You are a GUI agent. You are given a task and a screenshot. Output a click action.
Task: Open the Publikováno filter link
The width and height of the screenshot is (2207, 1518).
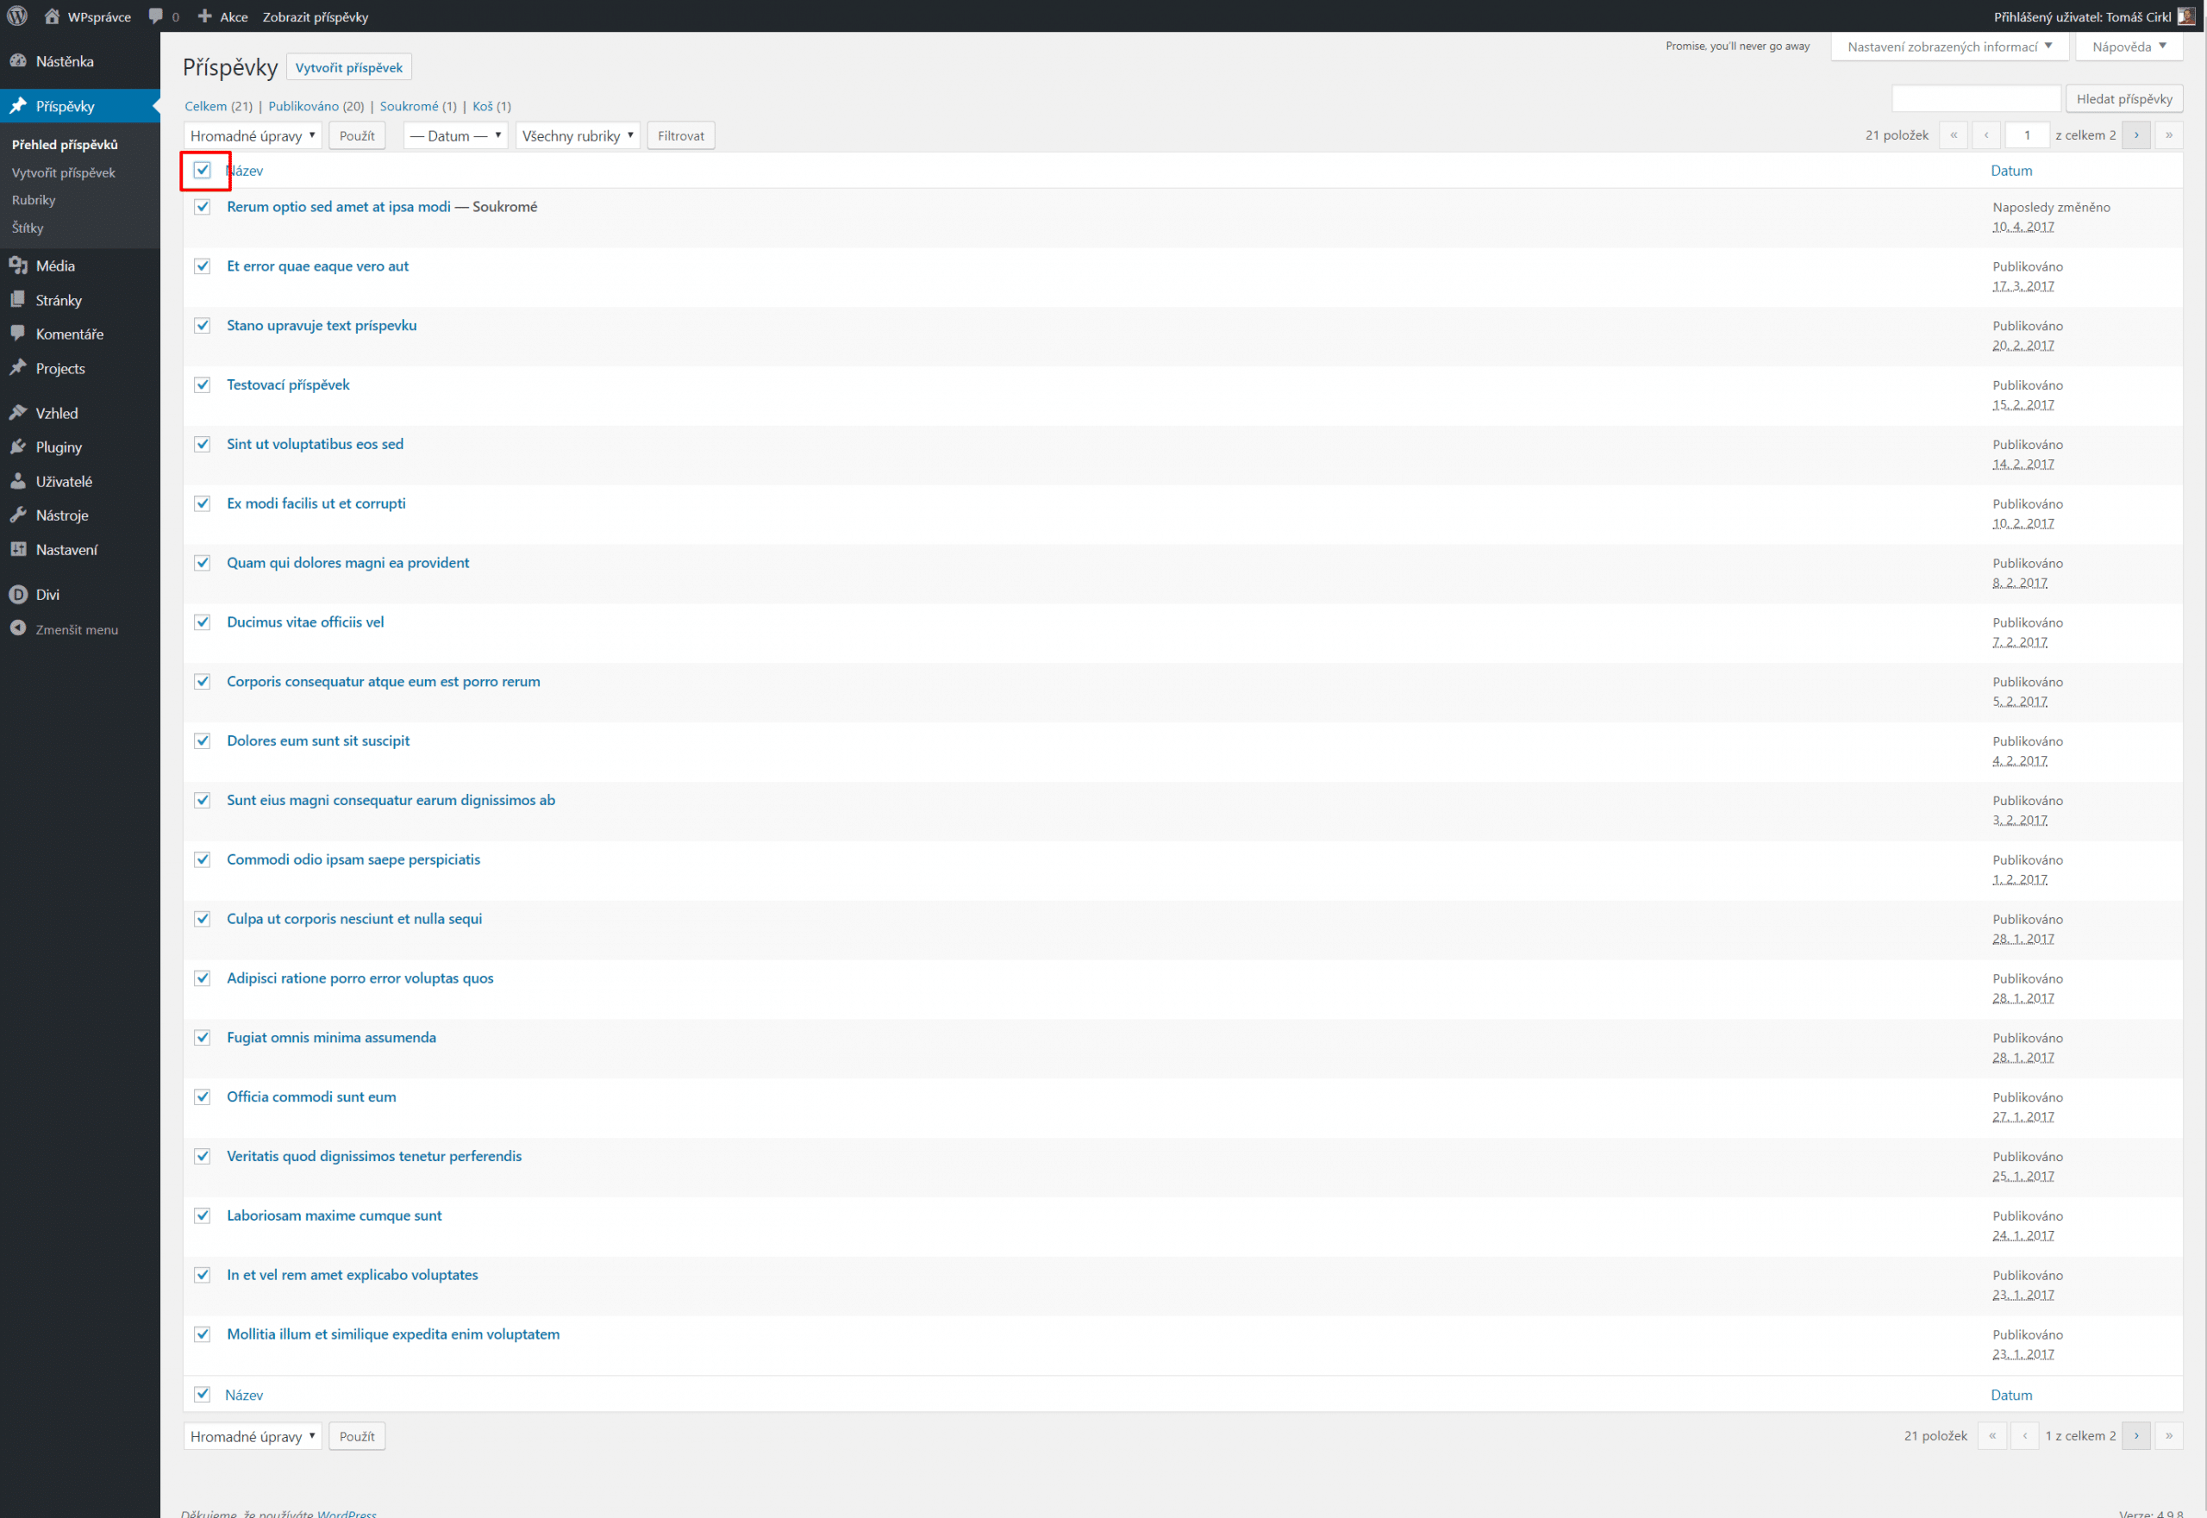(x=303, y=107)
